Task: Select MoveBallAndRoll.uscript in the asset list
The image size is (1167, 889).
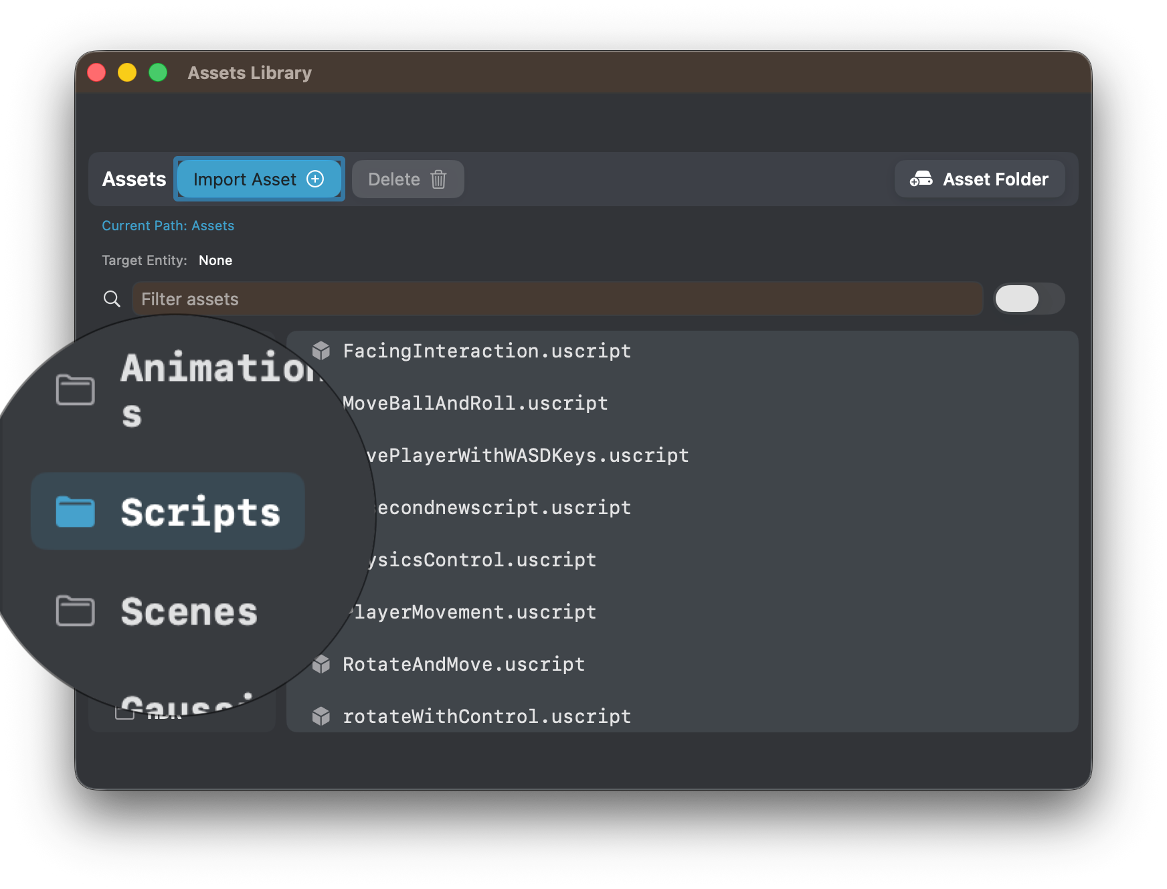Action: (474, 402)
